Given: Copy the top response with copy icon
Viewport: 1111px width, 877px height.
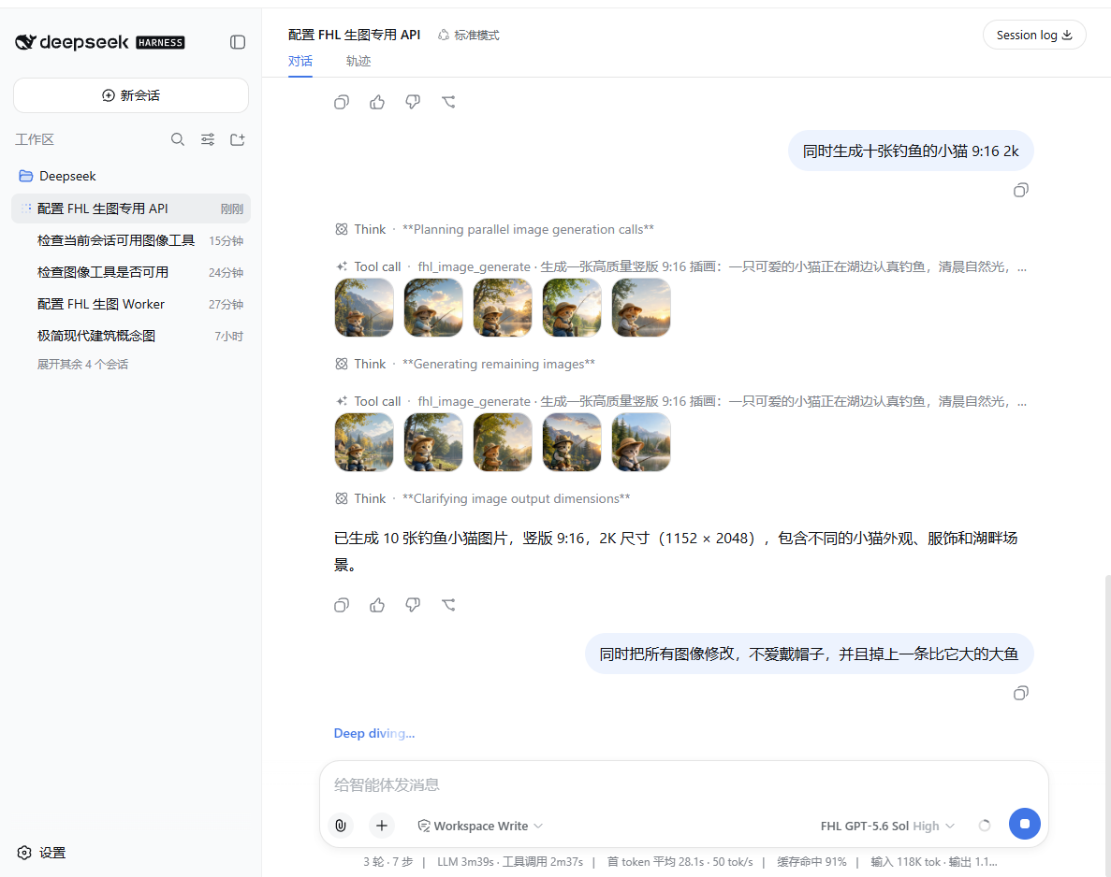Looking at the screenshot, I should click(x=342, y=103).
